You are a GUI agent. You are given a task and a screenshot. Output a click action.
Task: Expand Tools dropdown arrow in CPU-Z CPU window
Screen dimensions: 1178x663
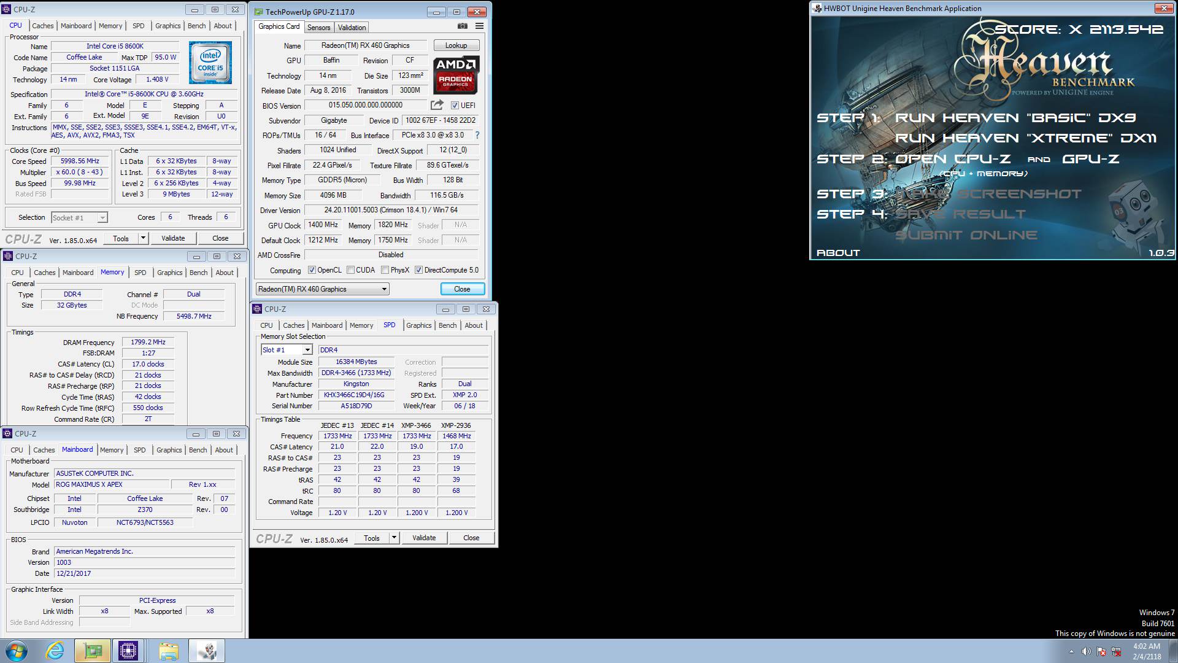click(143, 238)
